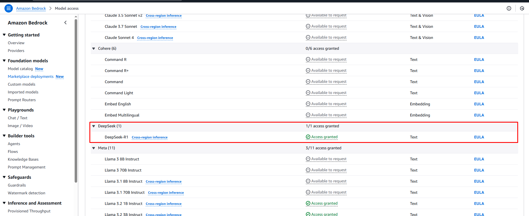Click the 3/11 access granted text

coord(323,148)
